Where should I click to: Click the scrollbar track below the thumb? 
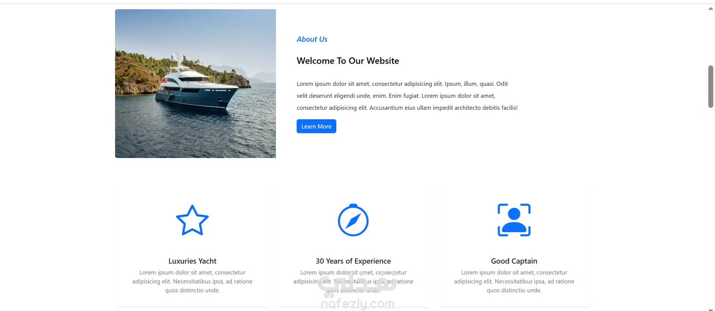(711, 208)
